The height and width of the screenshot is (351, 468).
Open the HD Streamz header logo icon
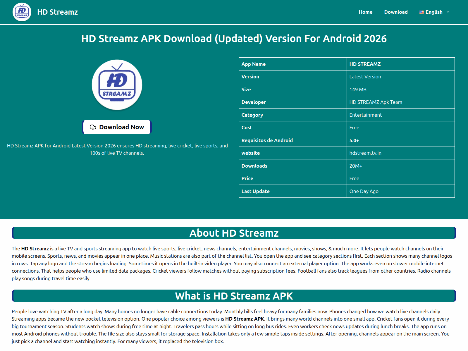22,12
